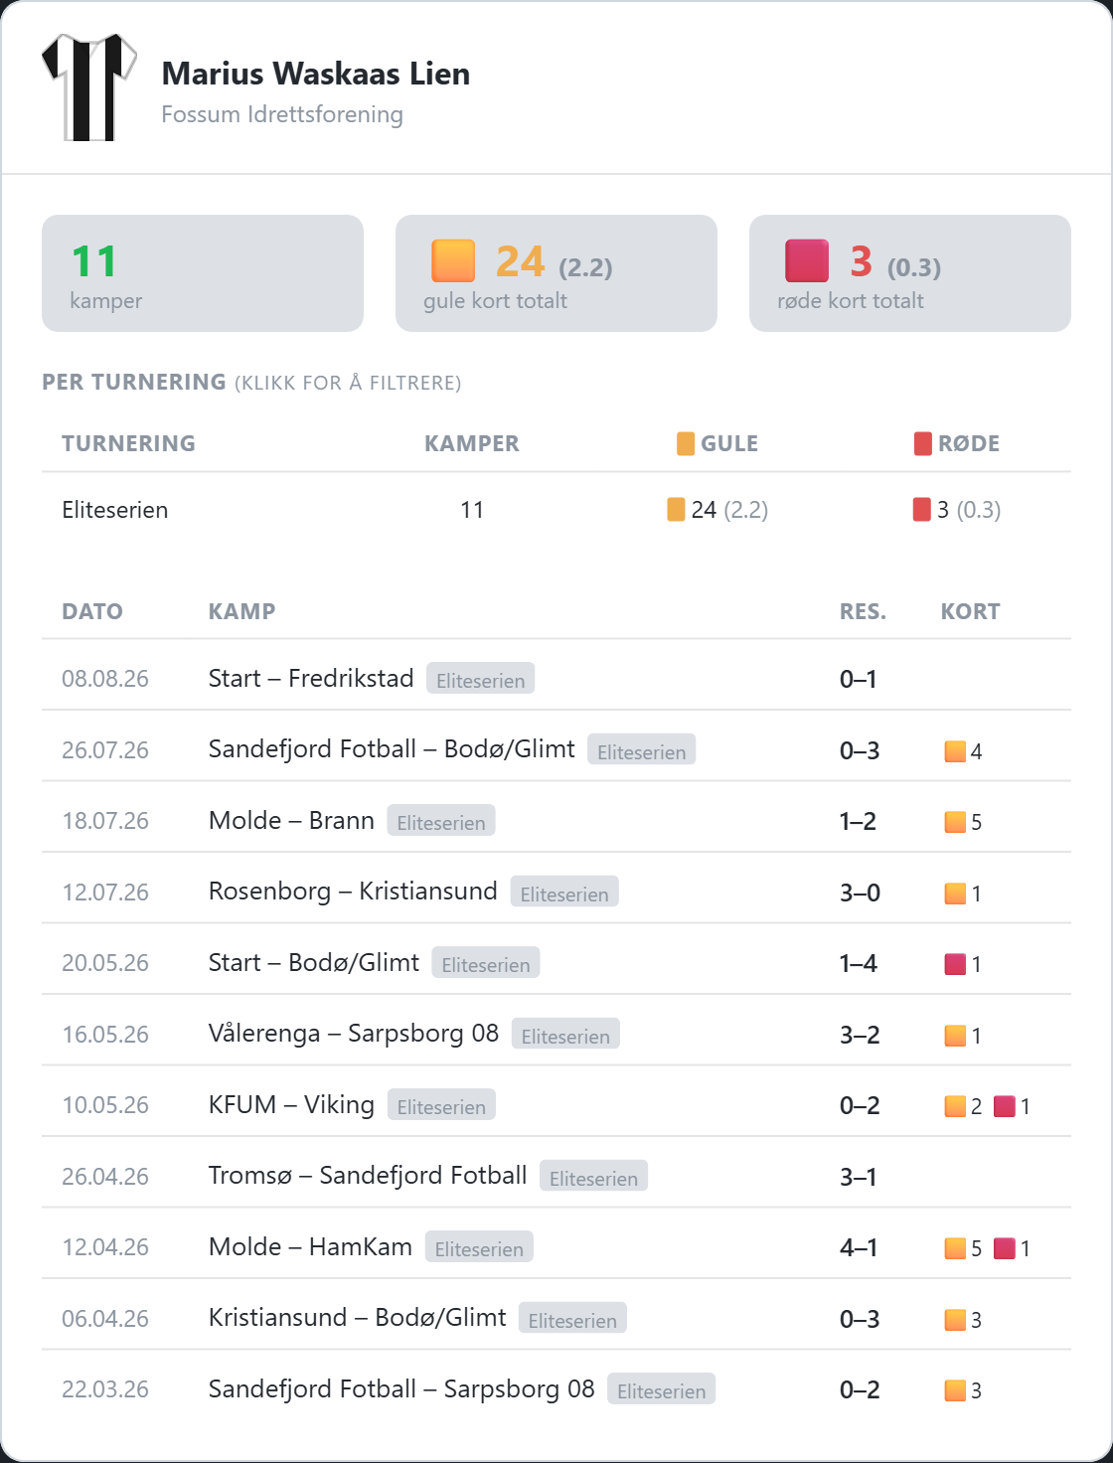Filter by the Eliteserien tournament row
1113x1463 pixels.
pyautogui.click(x=556, y=510)
